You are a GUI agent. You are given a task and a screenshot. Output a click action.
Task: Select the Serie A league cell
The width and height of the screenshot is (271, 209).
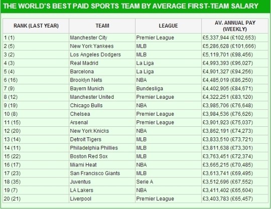tap(168, 181)
